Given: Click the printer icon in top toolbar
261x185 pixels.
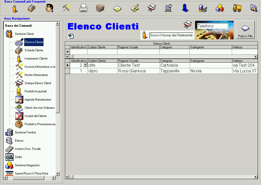Looking at the screenshot, I should point(83,8).
